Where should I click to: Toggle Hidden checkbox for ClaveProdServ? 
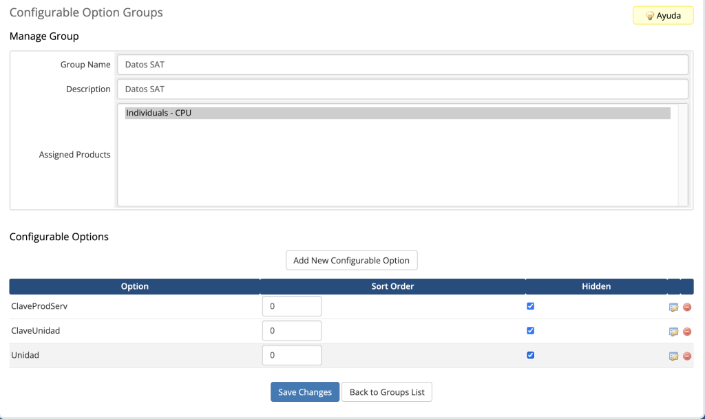pyautogui.click(x=531, y=306)
